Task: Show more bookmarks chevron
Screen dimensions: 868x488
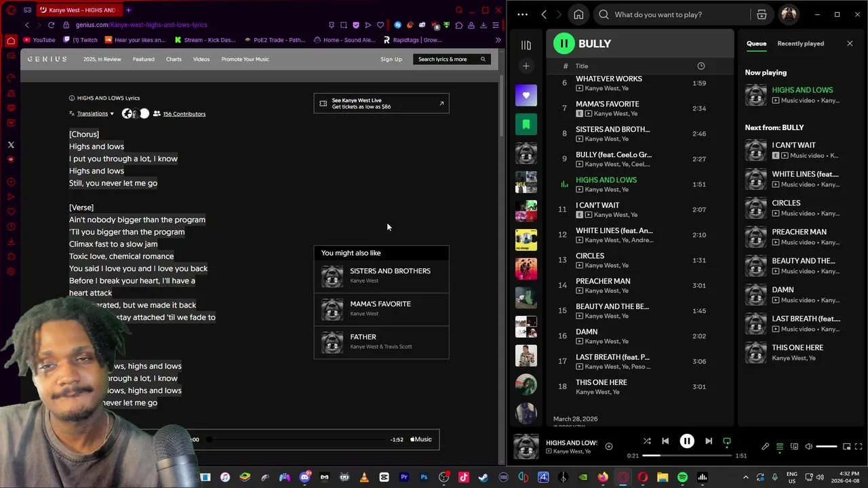Action: pos(498,40)
